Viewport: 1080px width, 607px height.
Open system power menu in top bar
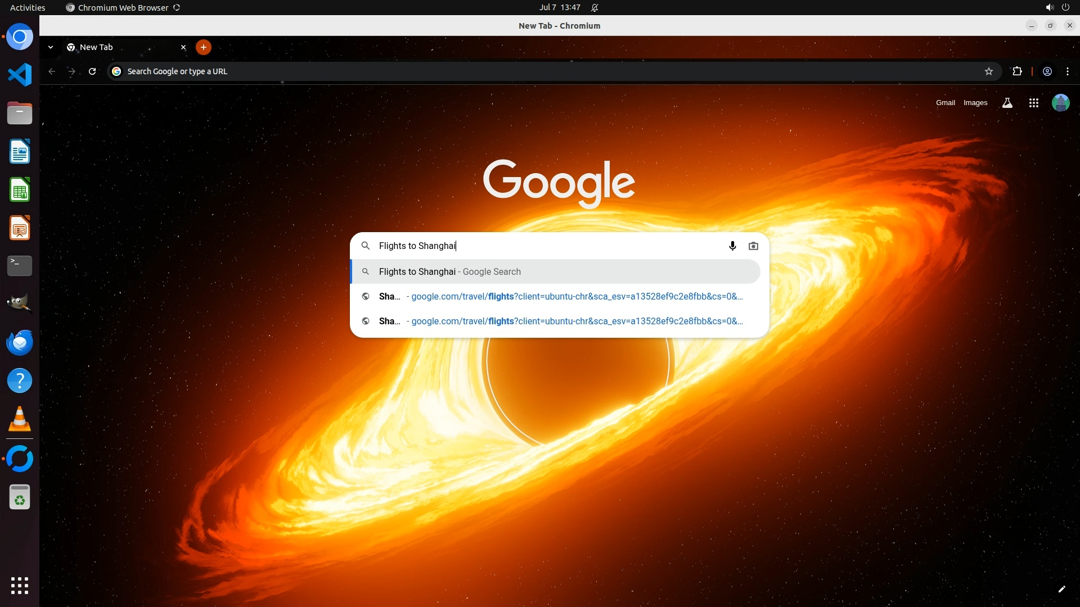point(1065,7)
